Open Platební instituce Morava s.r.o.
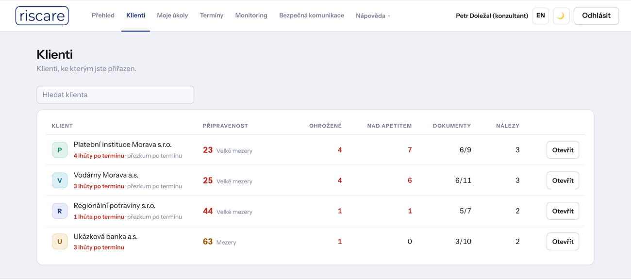 point(563,150)
